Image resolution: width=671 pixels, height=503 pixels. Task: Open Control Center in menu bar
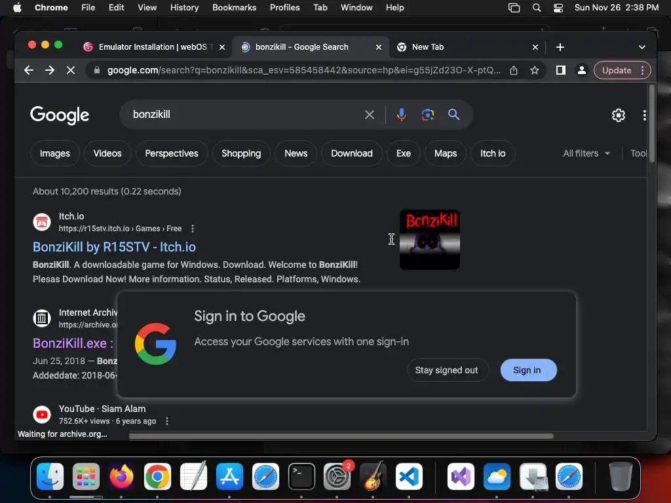(x=558, y=8)
